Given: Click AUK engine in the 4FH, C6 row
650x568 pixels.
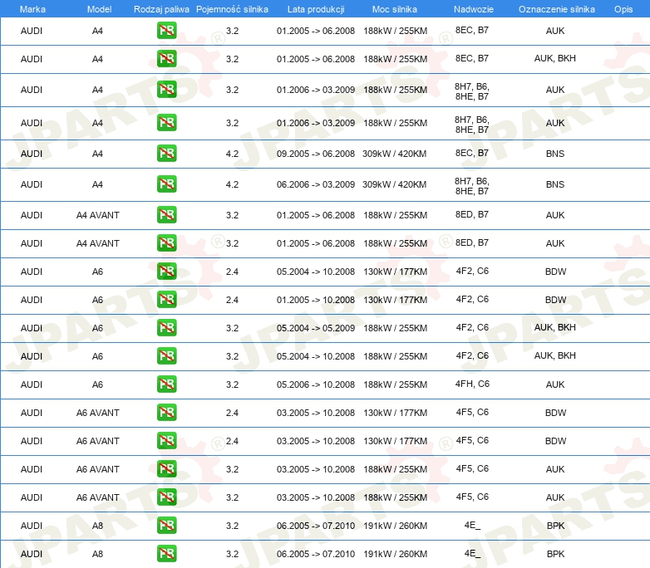Looking at the screenshot, I should tap(555, 384).
